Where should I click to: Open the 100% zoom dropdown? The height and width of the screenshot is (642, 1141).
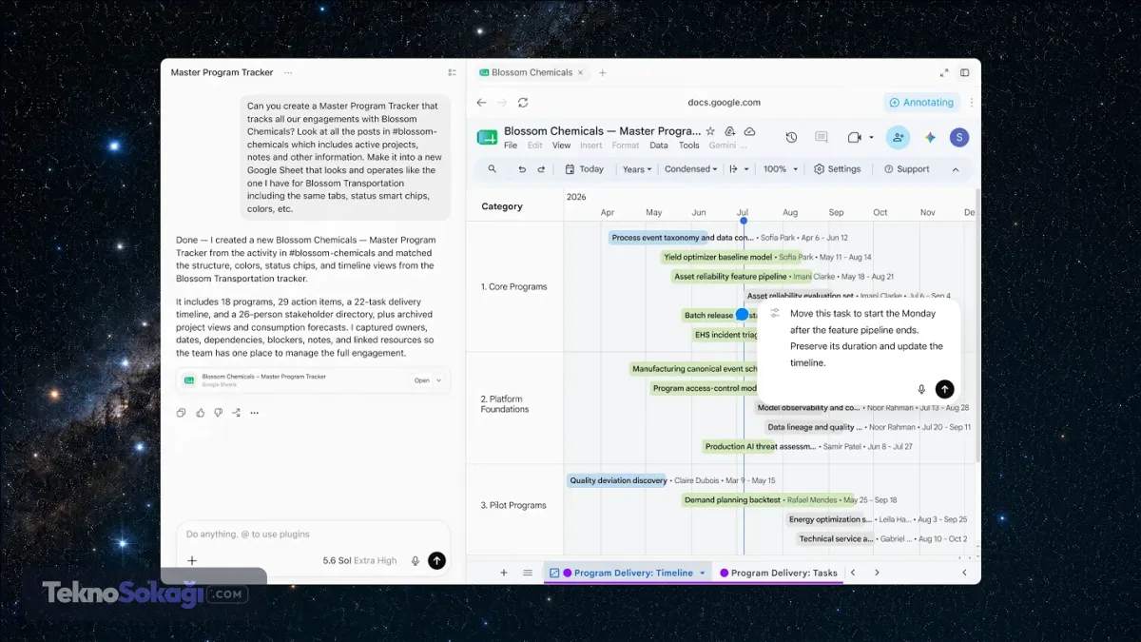coord(781,169)
